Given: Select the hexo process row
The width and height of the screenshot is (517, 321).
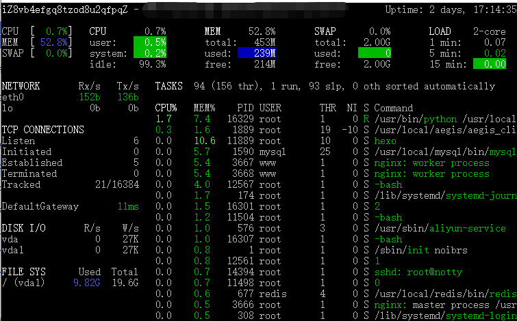Looking at the screenshot, I should point(385,141).
